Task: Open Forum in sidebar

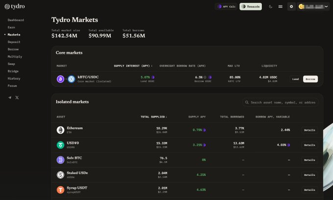Action: pos(12,86)
